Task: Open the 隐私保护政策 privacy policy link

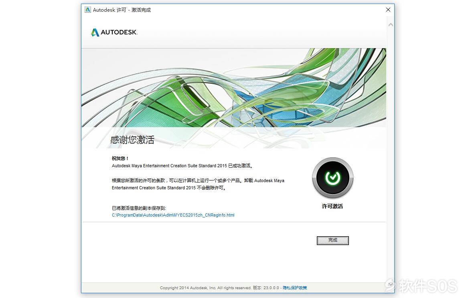Action: (x=295, y=288)
